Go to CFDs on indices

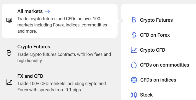click(158, 80)
